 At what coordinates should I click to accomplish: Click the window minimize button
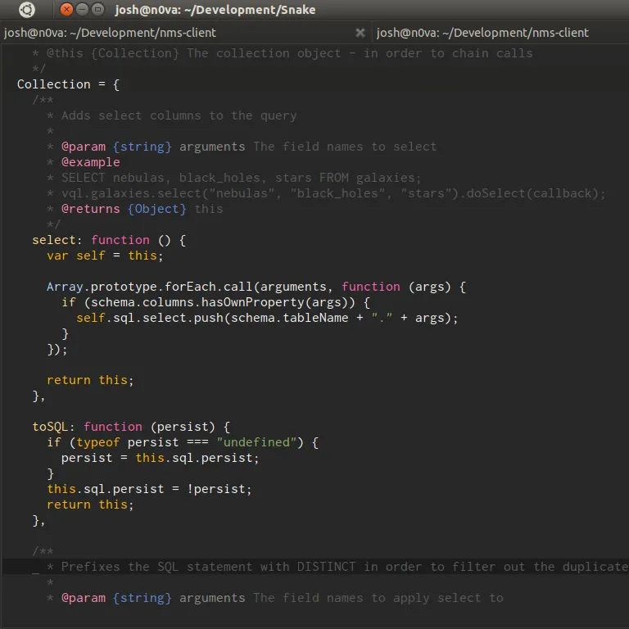tap(82, 9)
